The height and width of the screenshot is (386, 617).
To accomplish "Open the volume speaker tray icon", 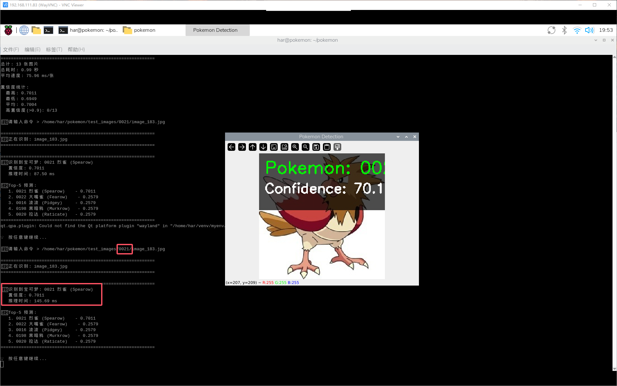I will click(589, 30).
